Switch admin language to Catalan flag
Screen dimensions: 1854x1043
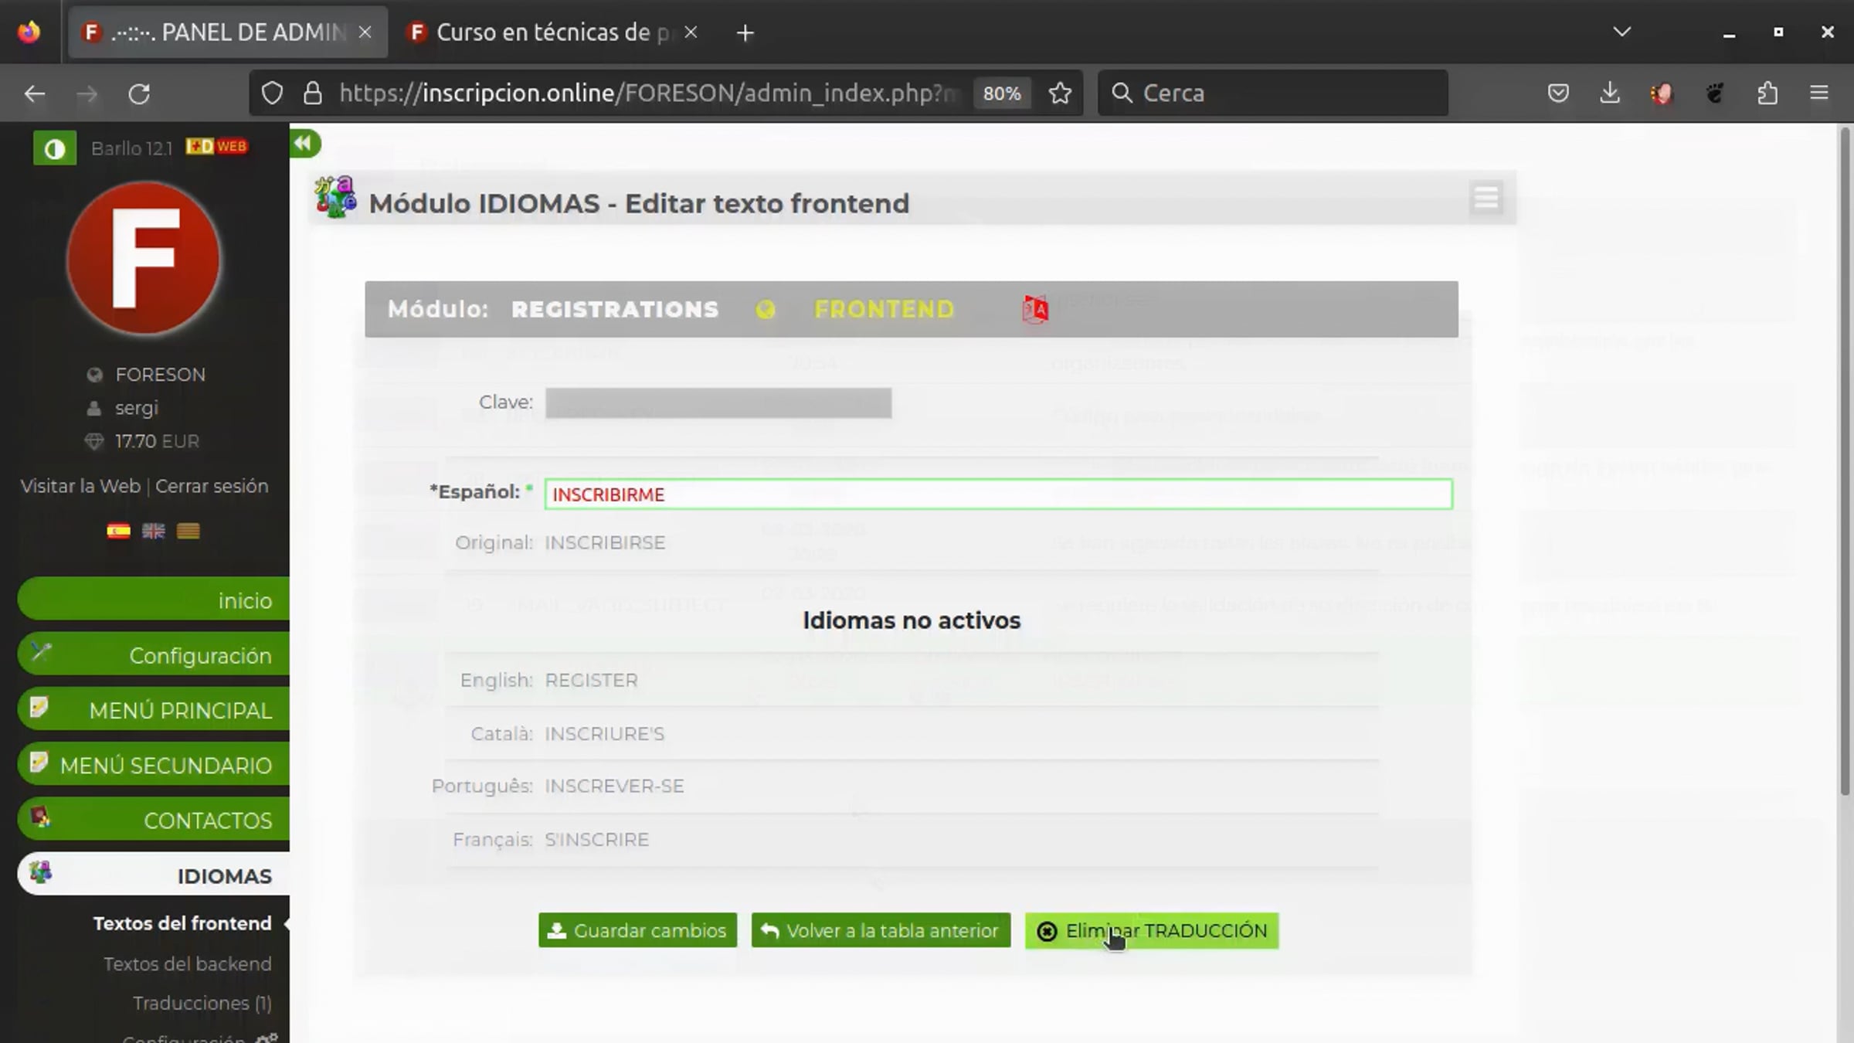[188, 531]
